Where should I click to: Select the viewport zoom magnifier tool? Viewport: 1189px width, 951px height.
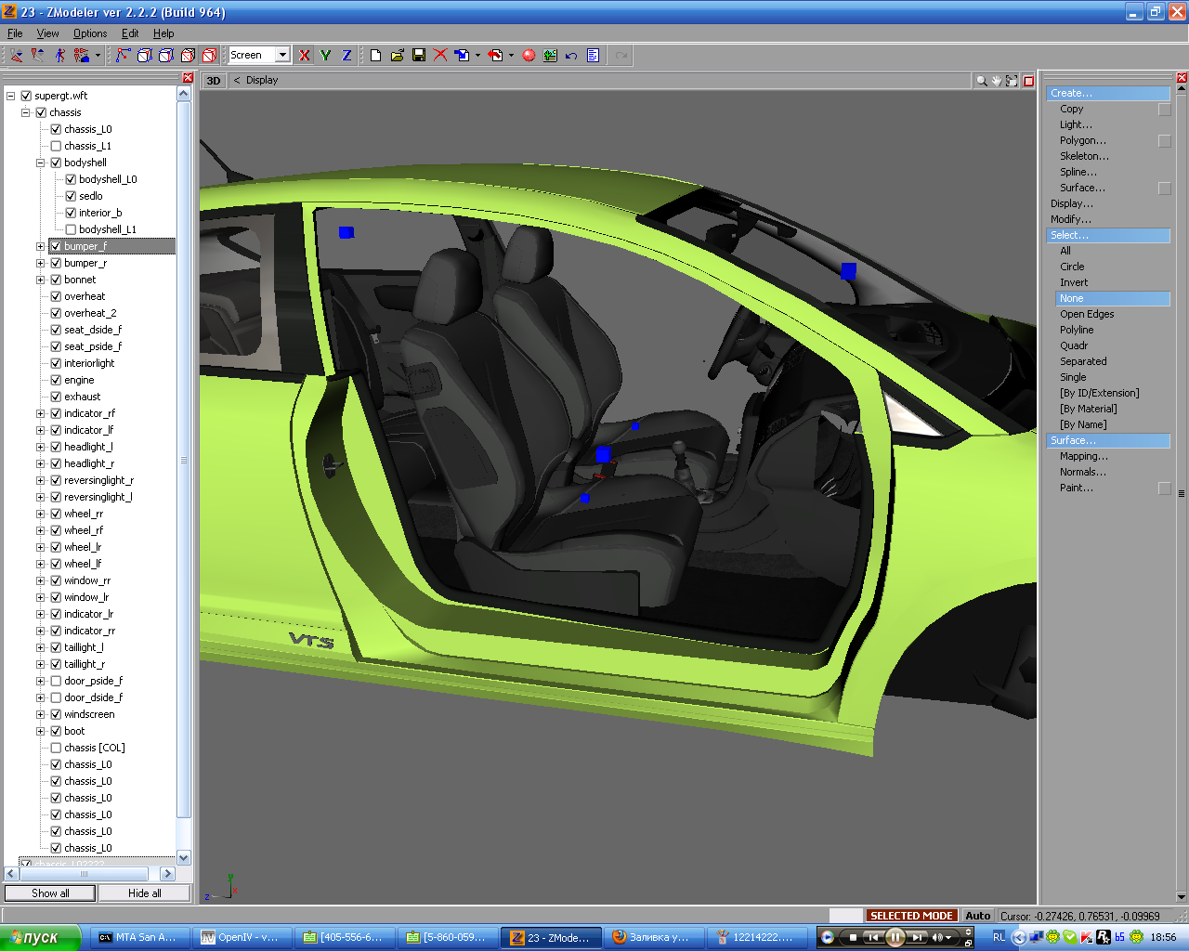(981, 81)
